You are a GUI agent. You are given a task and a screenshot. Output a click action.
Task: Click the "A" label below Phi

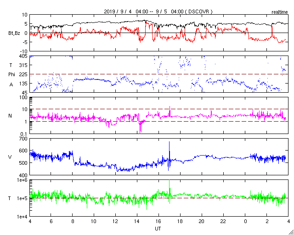pyautogui.click(x=11, y=85)
